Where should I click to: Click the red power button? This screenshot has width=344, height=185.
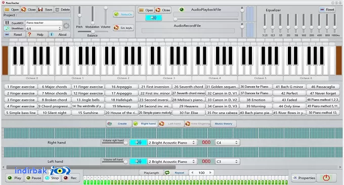[x=326, y=177]
